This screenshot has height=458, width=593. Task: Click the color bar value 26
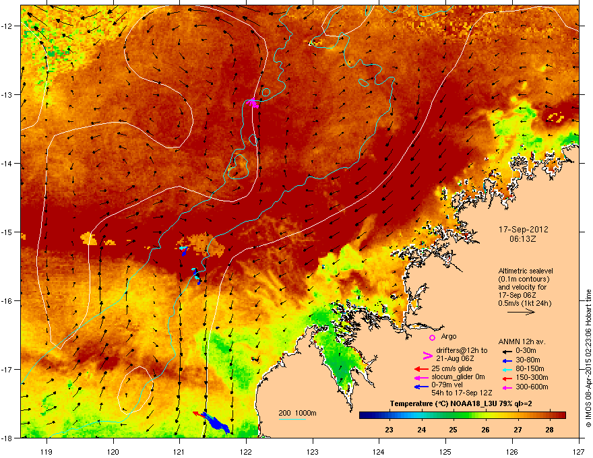pyautogui.click(x=485, y=430)
